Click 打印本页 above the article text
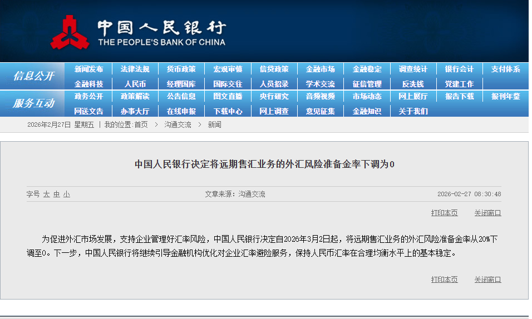Screen dimensions: 532x319 pyautogui.click(x=444, y=213)
